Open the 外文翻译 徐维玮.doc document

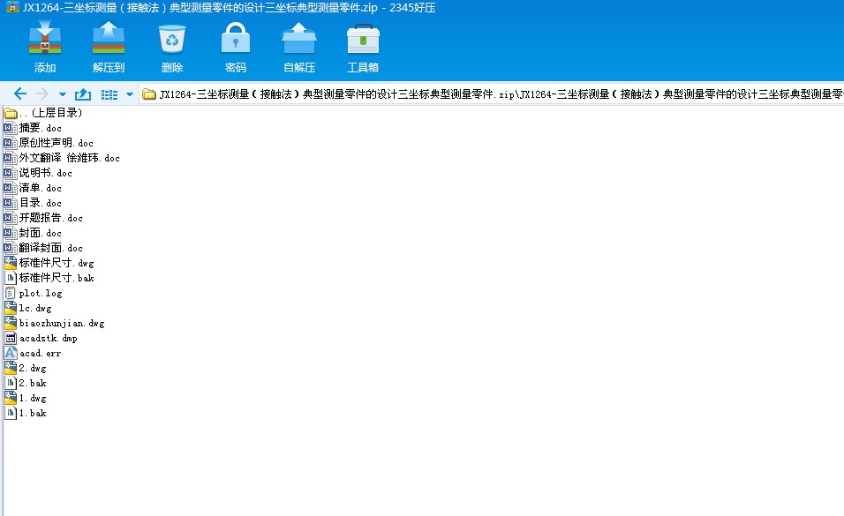[x=66, y=158]
